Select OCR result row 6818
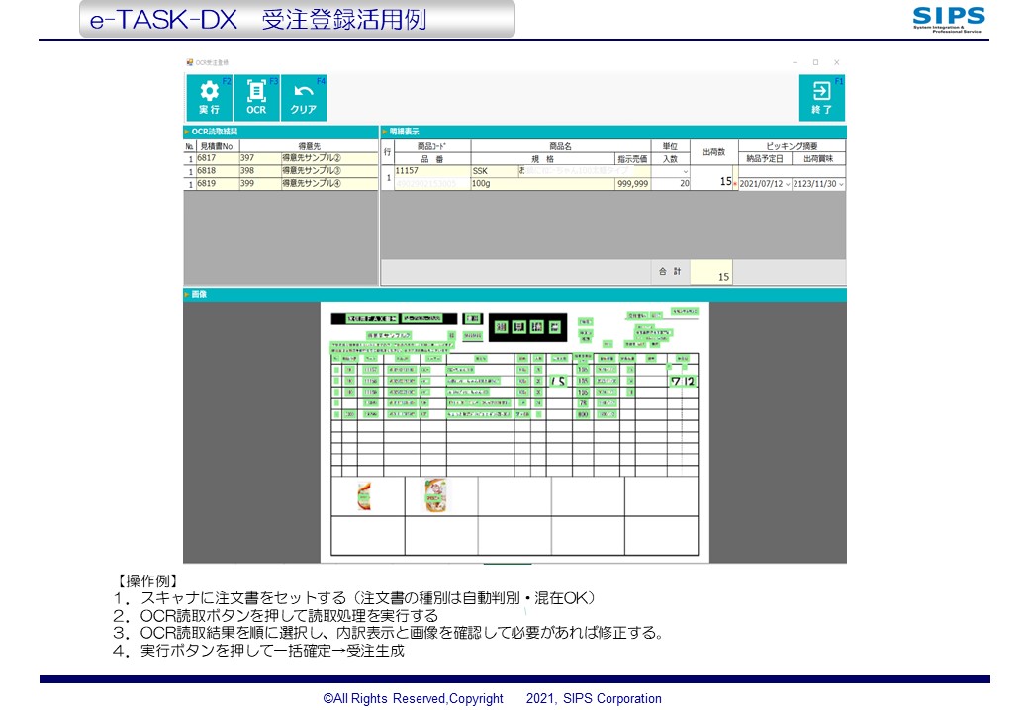Screen dimensions: 1029x710 (281, 170)
